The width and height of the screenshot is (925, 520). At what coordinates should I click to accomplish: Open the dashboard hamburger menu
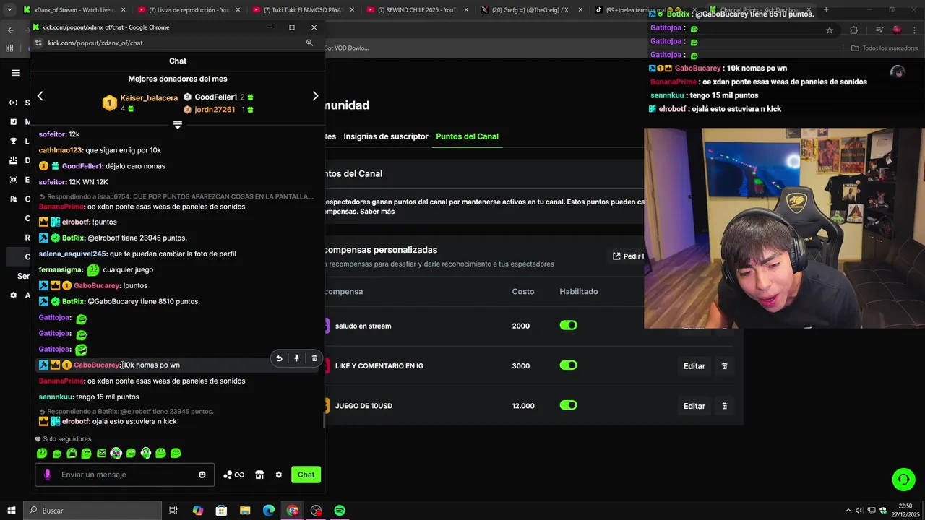[15, 72]
